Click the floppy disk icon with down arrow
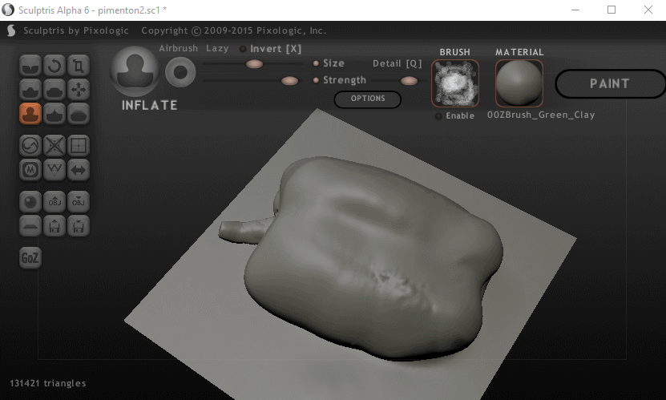Viewport: 666px width, 400px height. tap(79, 226)
